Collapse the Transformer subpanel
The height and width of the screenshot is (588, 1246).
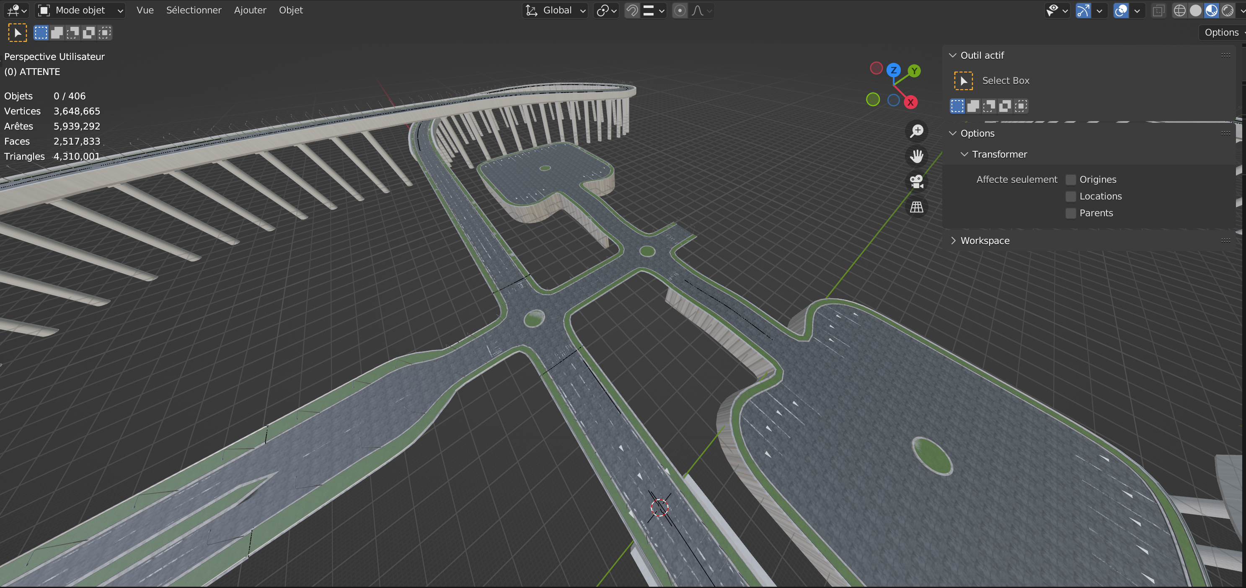pos(964,154)
